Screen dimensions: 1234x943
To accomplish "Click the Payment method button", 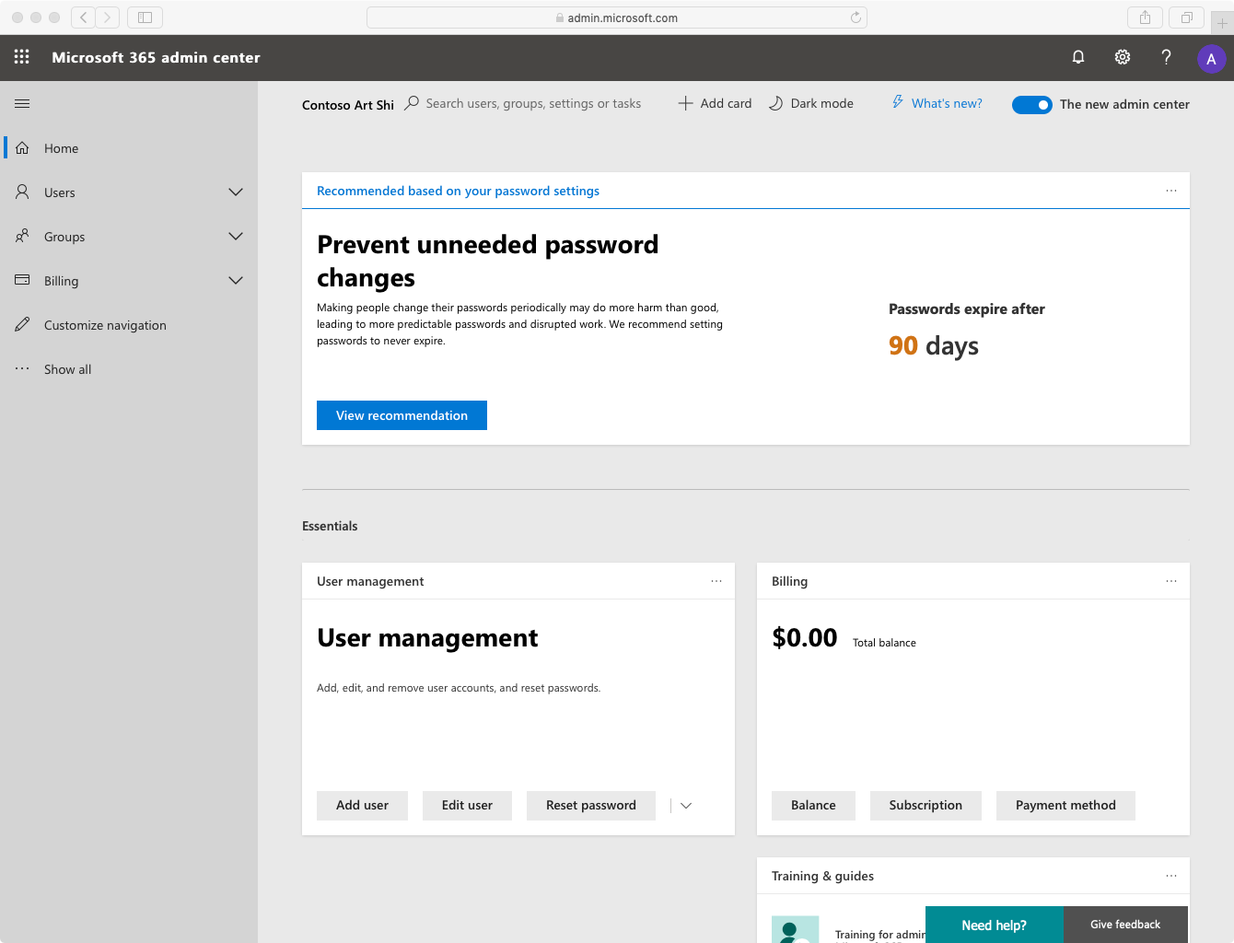I will pyautogui.click(x=1065, y=806).
